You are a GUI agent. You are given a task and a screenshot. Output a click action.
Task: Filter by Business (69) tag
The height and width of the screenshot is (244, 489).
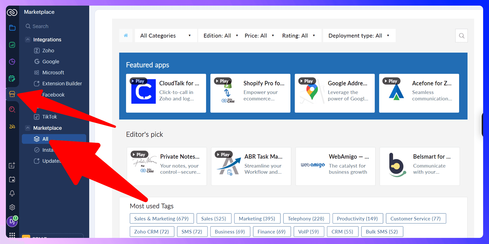click(x=230, y=232)
